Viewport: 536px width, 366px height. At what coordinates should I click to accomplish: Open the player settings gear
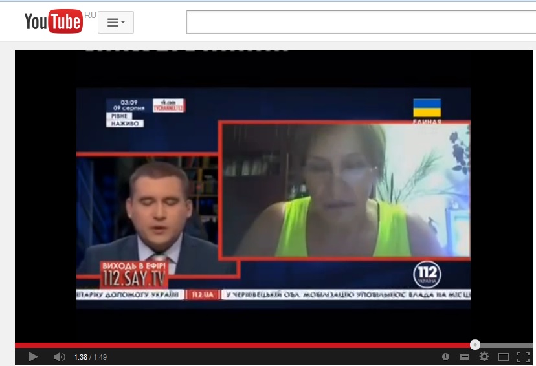point(484,356)
